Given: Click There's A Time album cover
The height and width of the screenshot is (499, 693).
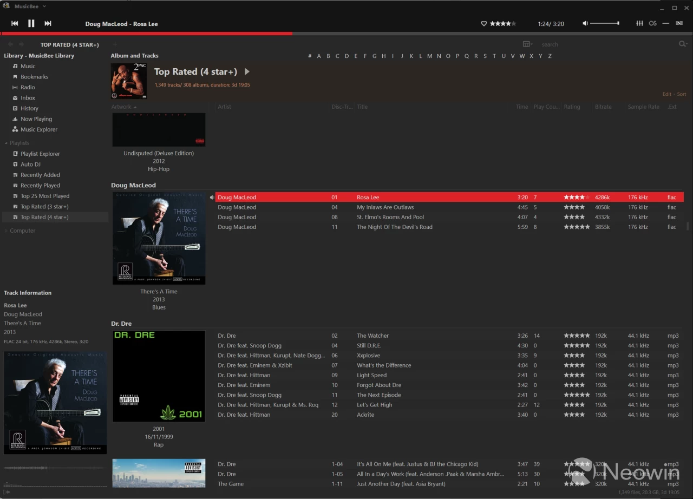Looking at the screenshot, I should [159, 238].
